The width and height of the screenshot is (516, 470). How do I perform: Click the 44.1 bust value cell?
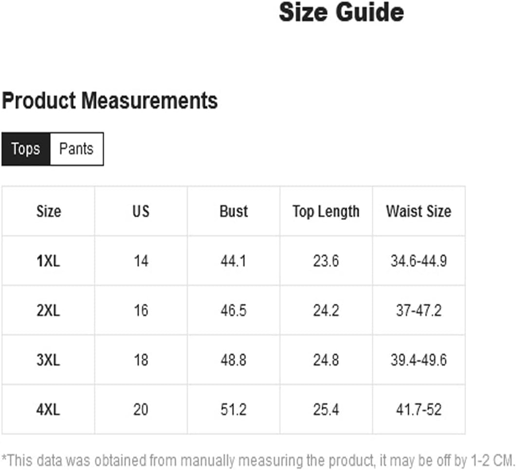(234, 261)
